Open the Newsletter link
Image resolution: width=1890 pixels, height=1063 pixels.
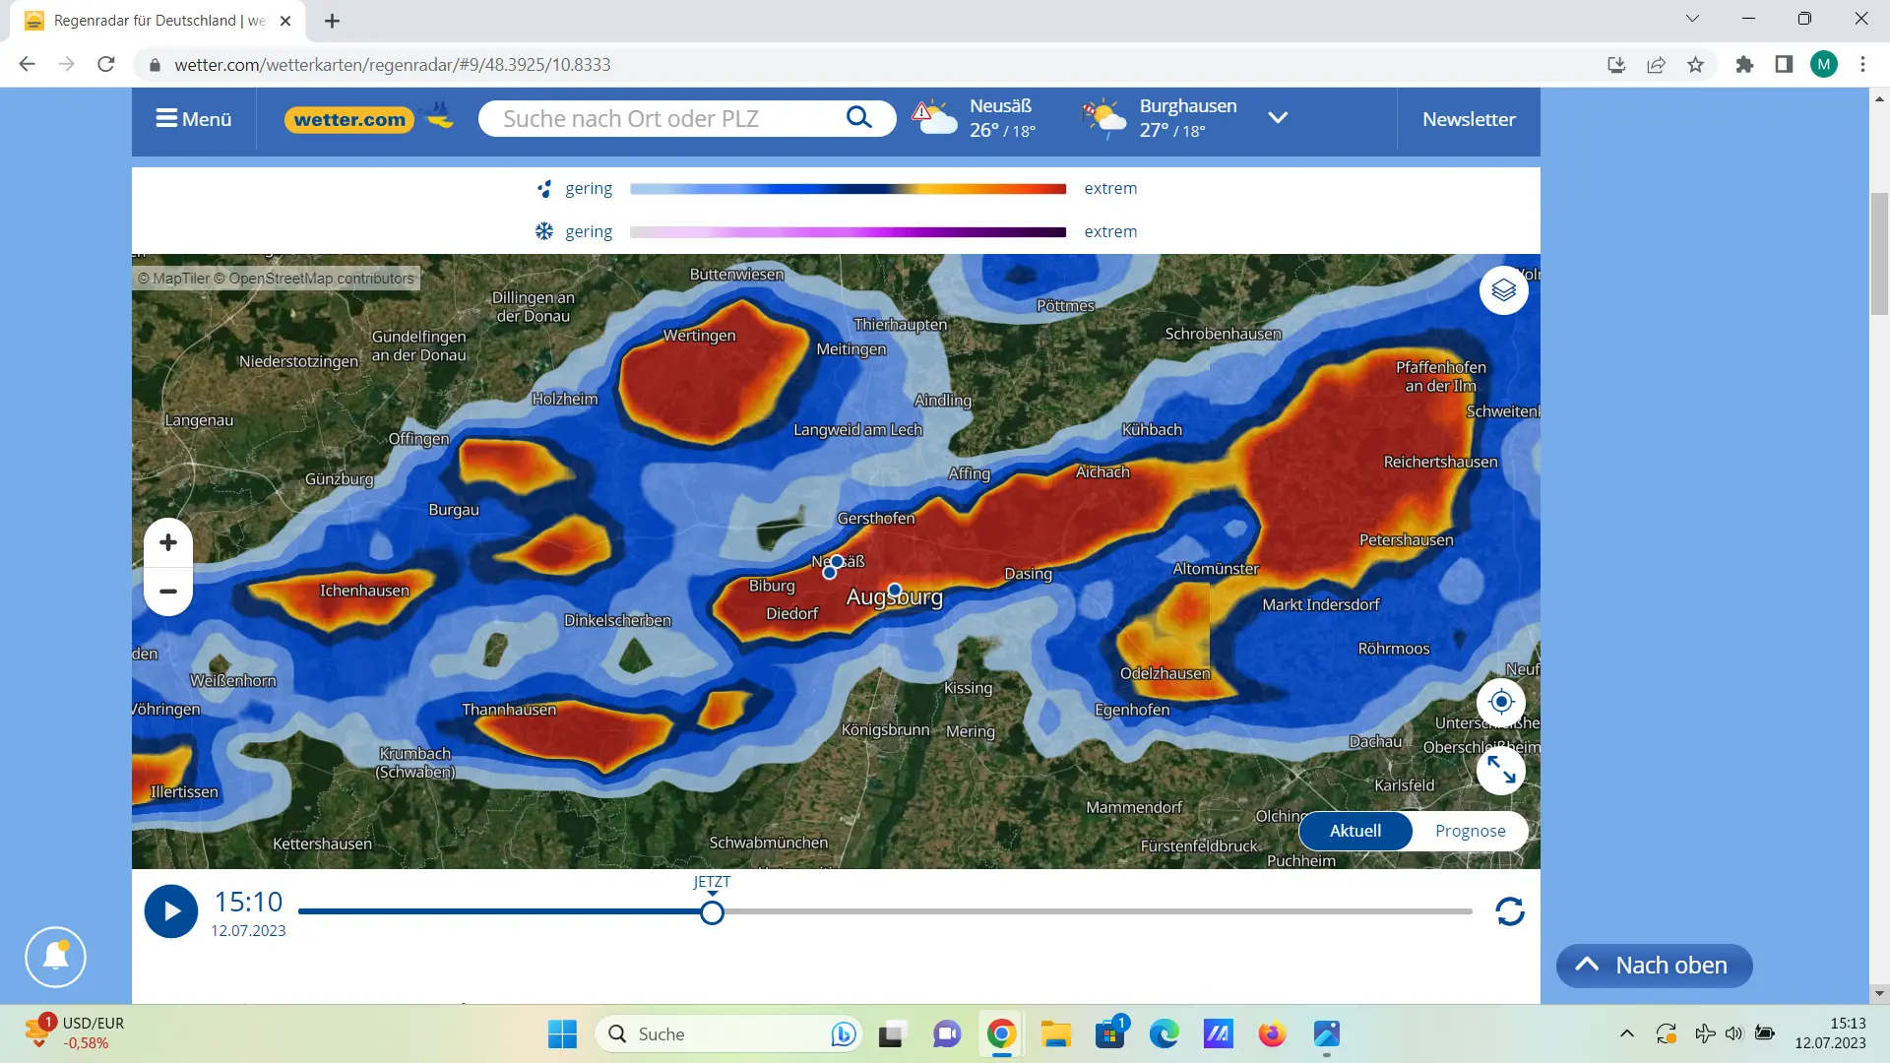tap(1469, 119)
